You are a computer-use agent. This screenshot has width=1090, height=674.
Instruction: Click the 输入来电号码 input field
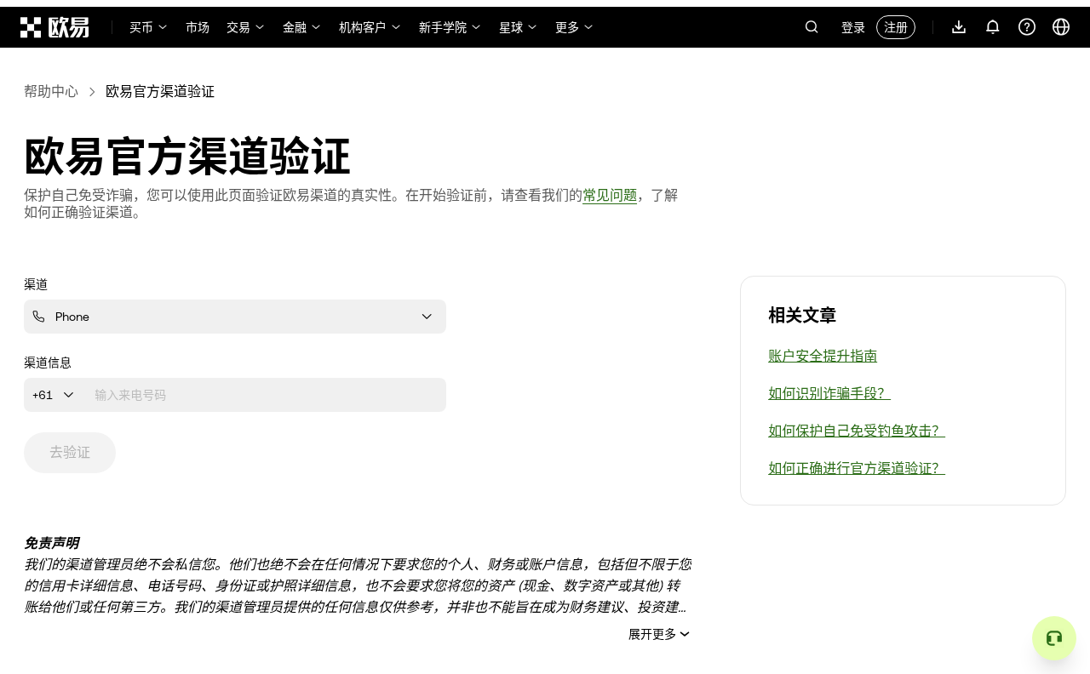[266, 395]
